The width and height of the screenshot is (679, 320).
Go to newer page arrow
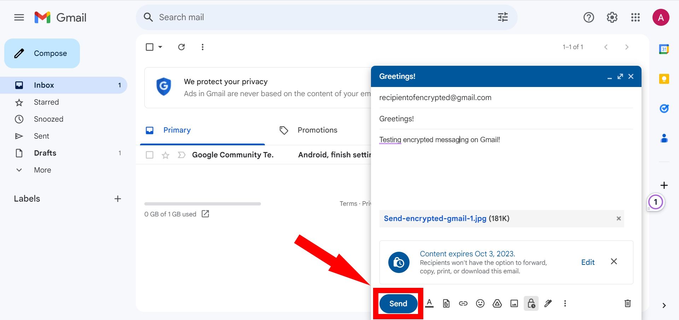(606, 47)
